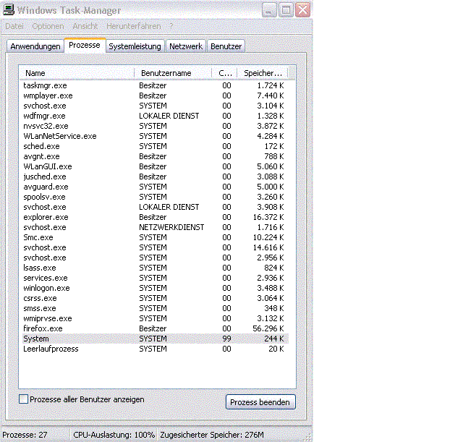This screenshot has height=442, width=463.
Task: Sort by the Benutzername column header
Action: pos(173,73)
